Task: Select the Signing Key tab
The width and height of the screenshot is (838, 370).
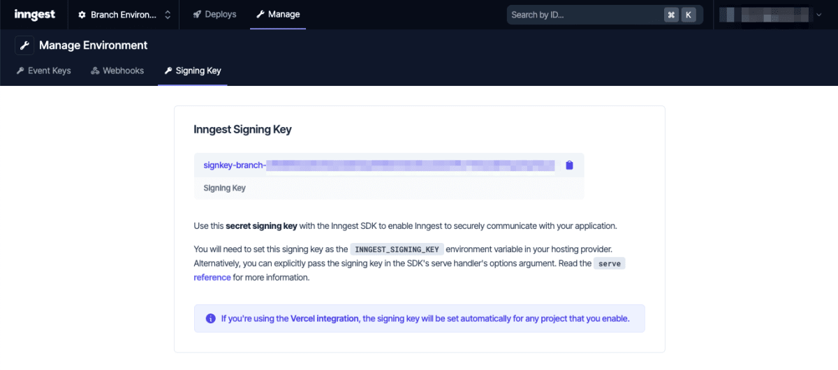Action: [193, 71]
